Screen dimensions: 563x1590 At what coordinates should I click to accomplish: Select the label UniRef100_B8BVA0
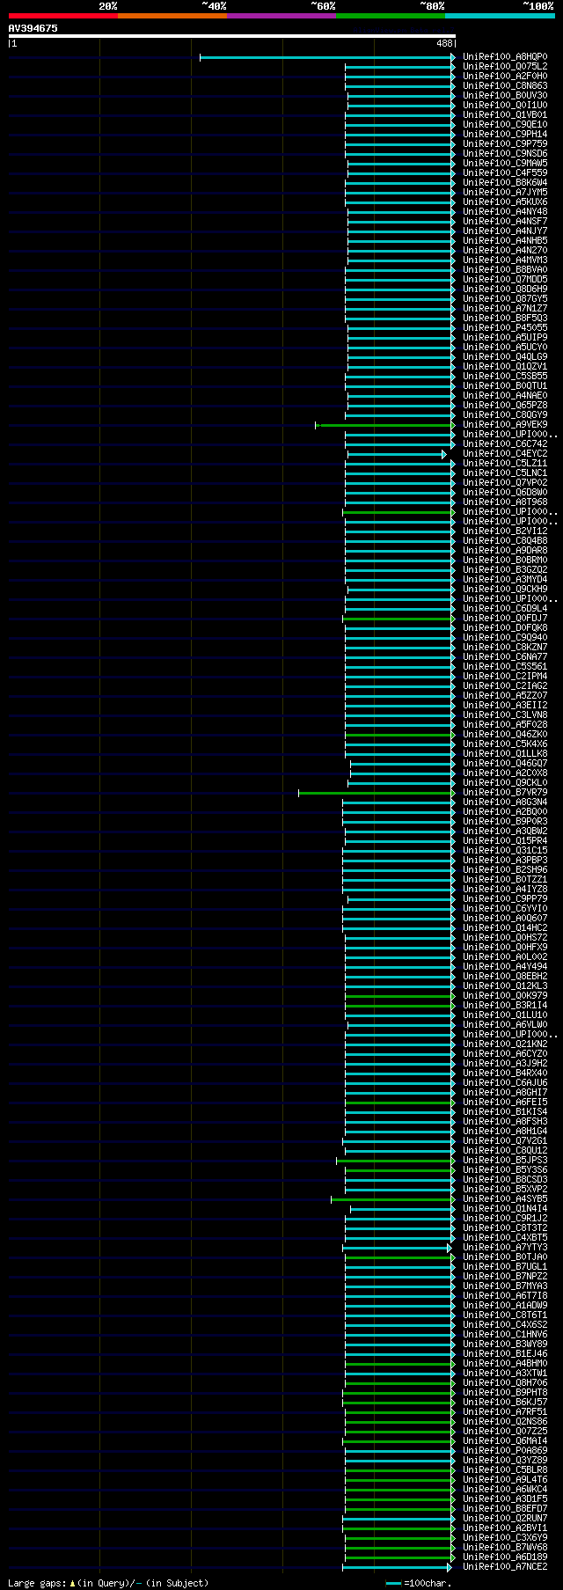[x=505, y=270]
